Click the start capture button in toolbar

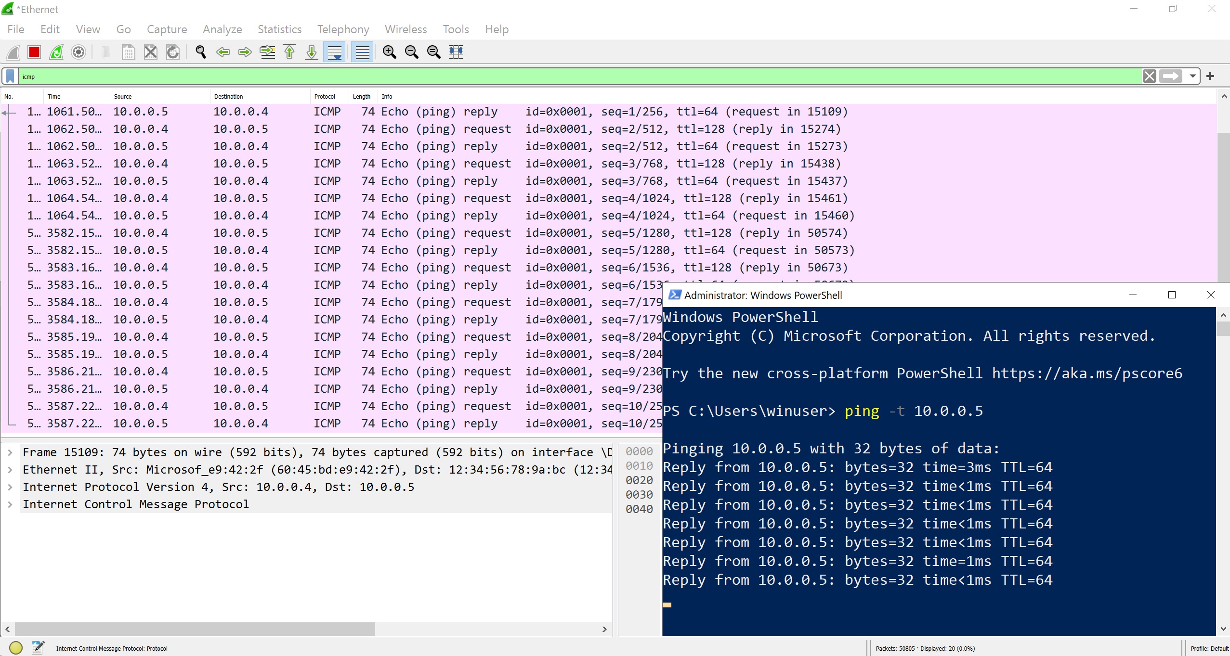click(x=13, y=51)
